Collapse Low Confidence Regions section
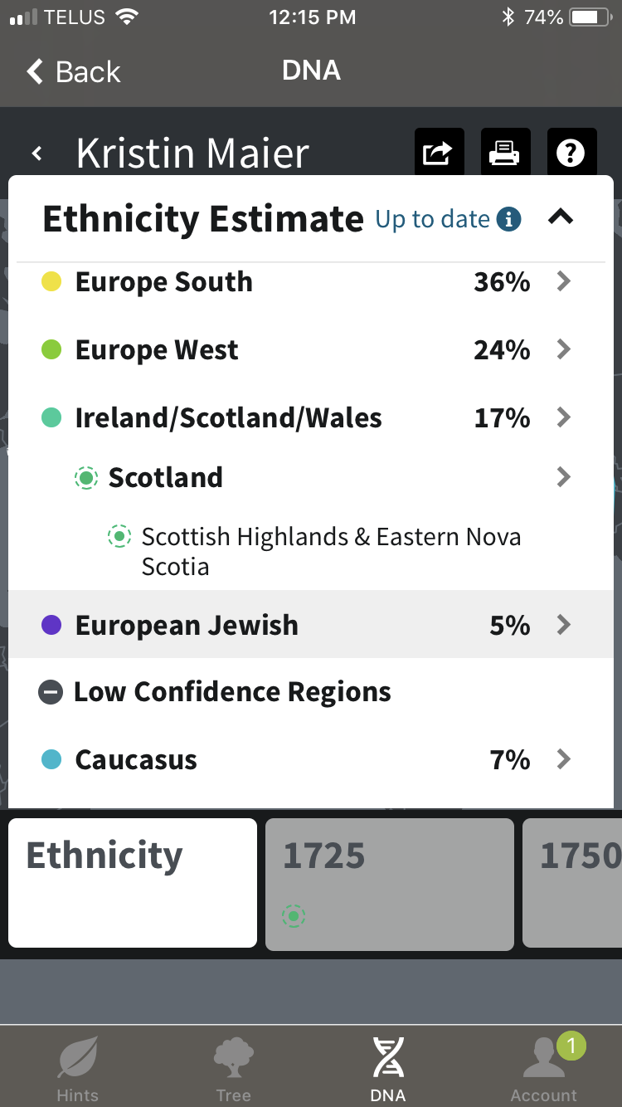This screenshot has height=1107, width=622. pos(51,692)
